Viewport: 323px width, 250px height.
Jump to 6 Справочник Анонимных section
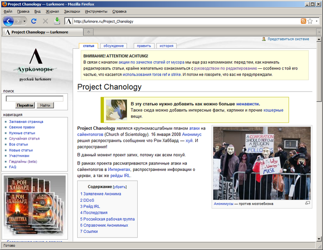coord(104,225)
